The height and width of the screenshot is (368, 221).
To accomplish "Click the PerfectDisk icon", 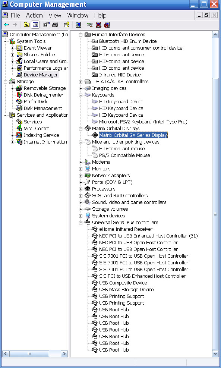I will click(19, 102).
